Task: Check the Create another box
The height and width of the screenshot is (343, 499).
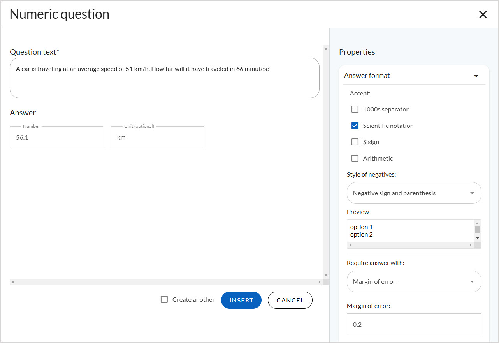Action: click(164, 300)
